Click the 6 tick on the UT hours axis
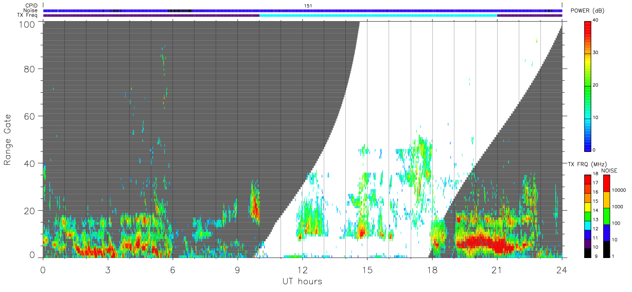The height and width of the screenshot is (292, 632). coord(172,269)
